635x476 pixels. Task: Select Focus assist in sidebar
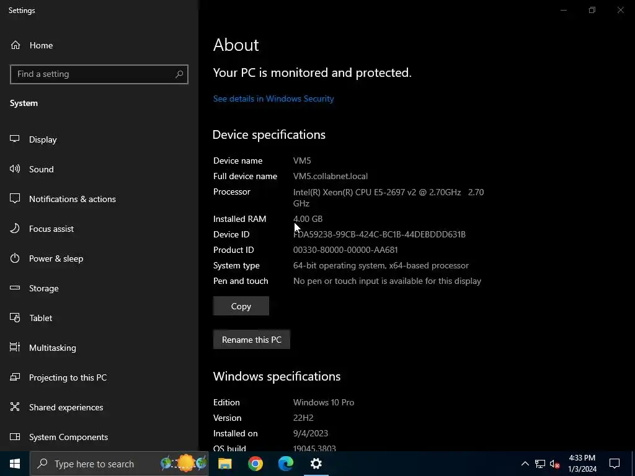42,229
